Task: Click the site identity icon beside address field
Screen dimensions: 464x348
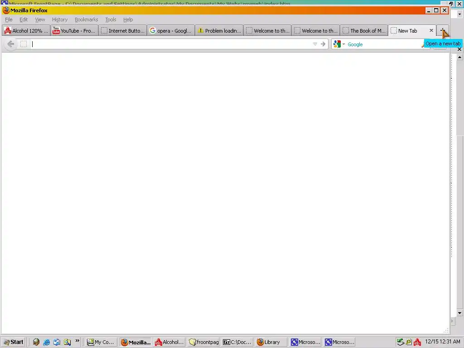Action: coord(24,44)
